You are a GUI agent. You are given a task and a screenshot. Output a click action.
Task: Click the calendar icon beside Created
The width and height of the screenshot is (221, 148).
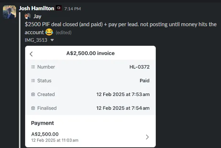[33, 94]
